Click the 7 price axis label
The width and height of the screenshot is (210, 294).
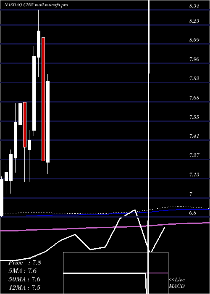[x=191, y=194]
